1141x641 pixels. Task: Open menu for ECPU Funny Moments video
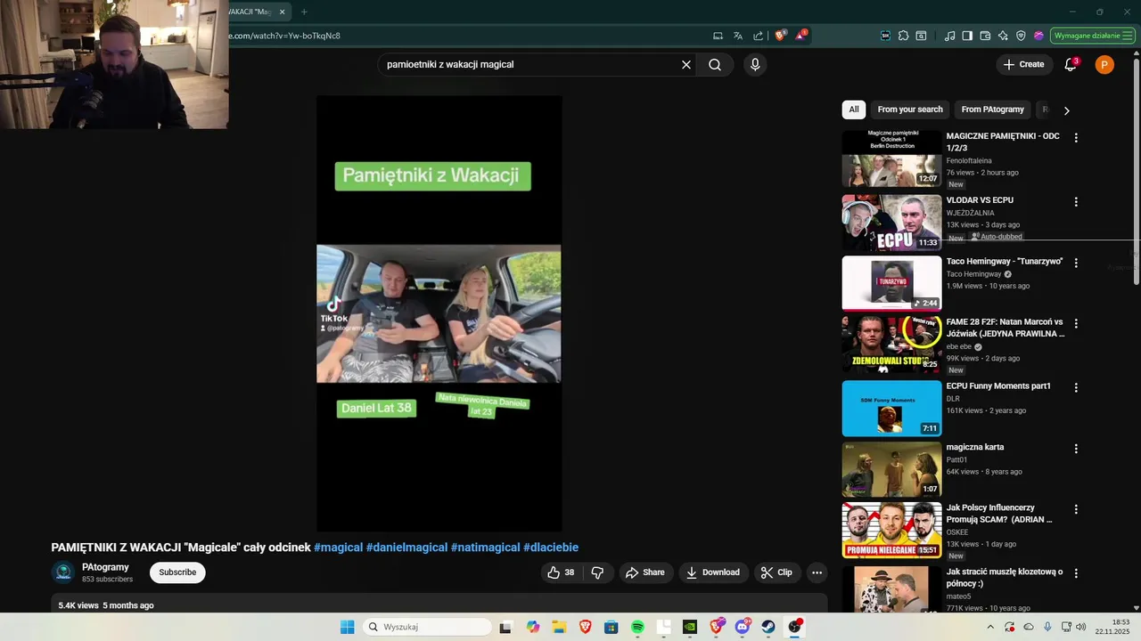pos(1076,387)
